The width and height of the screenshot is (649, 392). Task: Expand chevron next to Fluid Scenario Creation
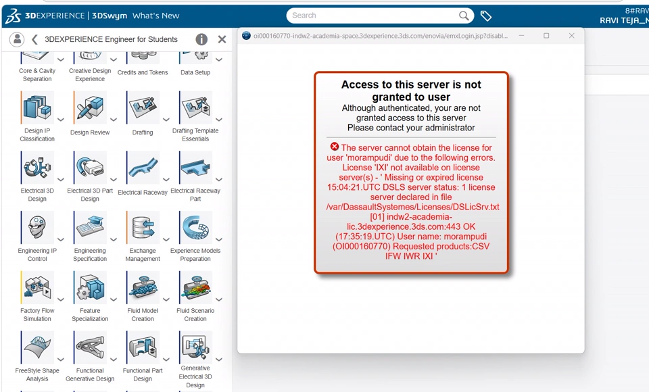coord(219,299)
